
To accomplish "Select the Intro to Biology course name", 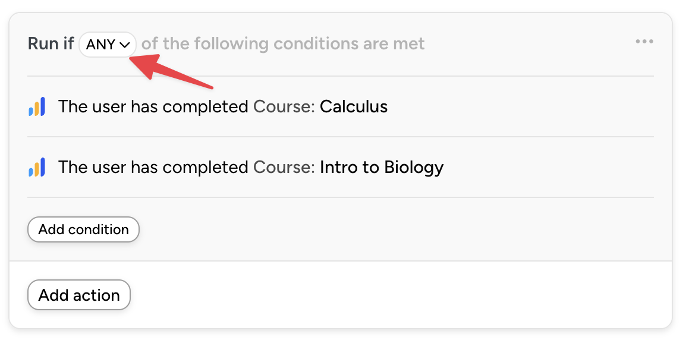I will coord(382,168).
